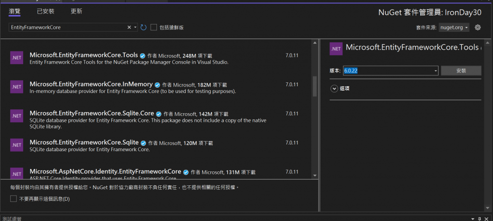Screen dimensions: 493x221
Task: Open the package source nuget.org dropdown
Action: tap(454, 27)
